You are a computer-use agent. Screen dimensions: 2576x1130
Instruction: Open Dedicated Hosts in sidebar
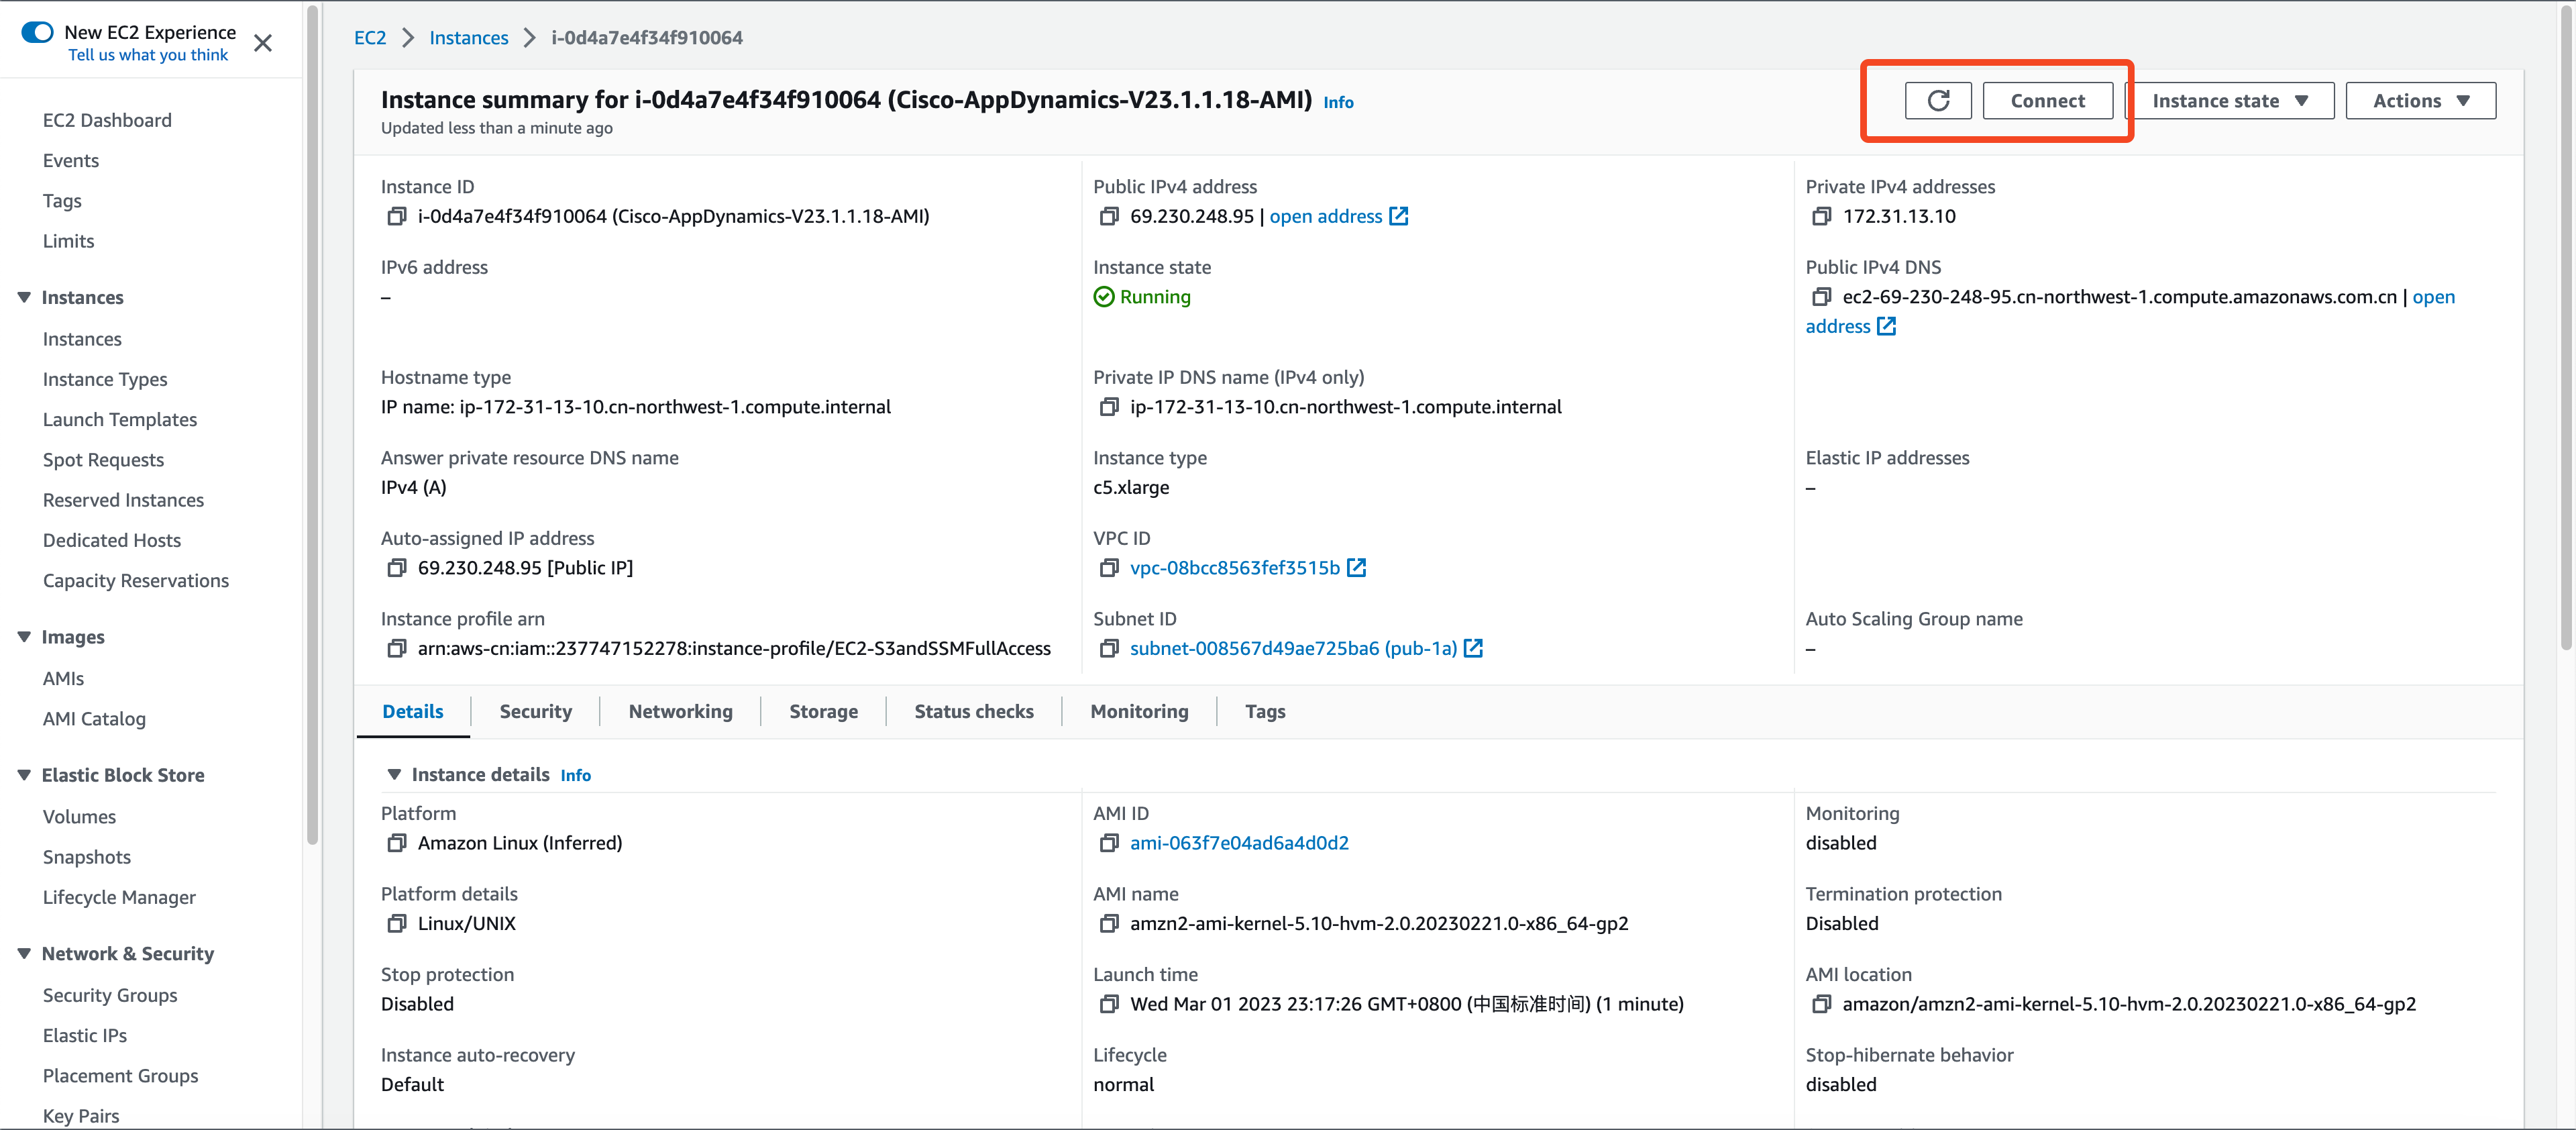pos(112,540)
